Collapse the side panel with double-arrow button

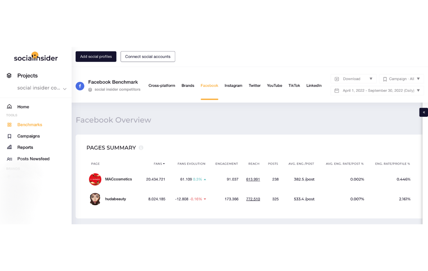pos(424,112)
